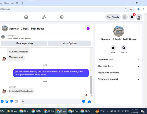Choose a sticker icon in composer
This screenshot has height=114, width=147.
(x=11, y=101)
